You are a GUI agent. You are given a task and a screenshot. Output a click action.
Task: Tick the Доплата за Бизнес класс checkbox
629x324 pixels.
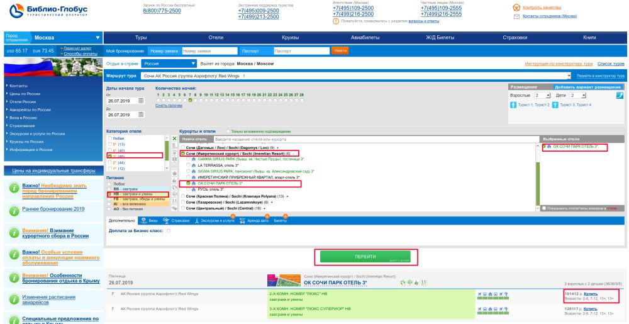click(168, 231)
